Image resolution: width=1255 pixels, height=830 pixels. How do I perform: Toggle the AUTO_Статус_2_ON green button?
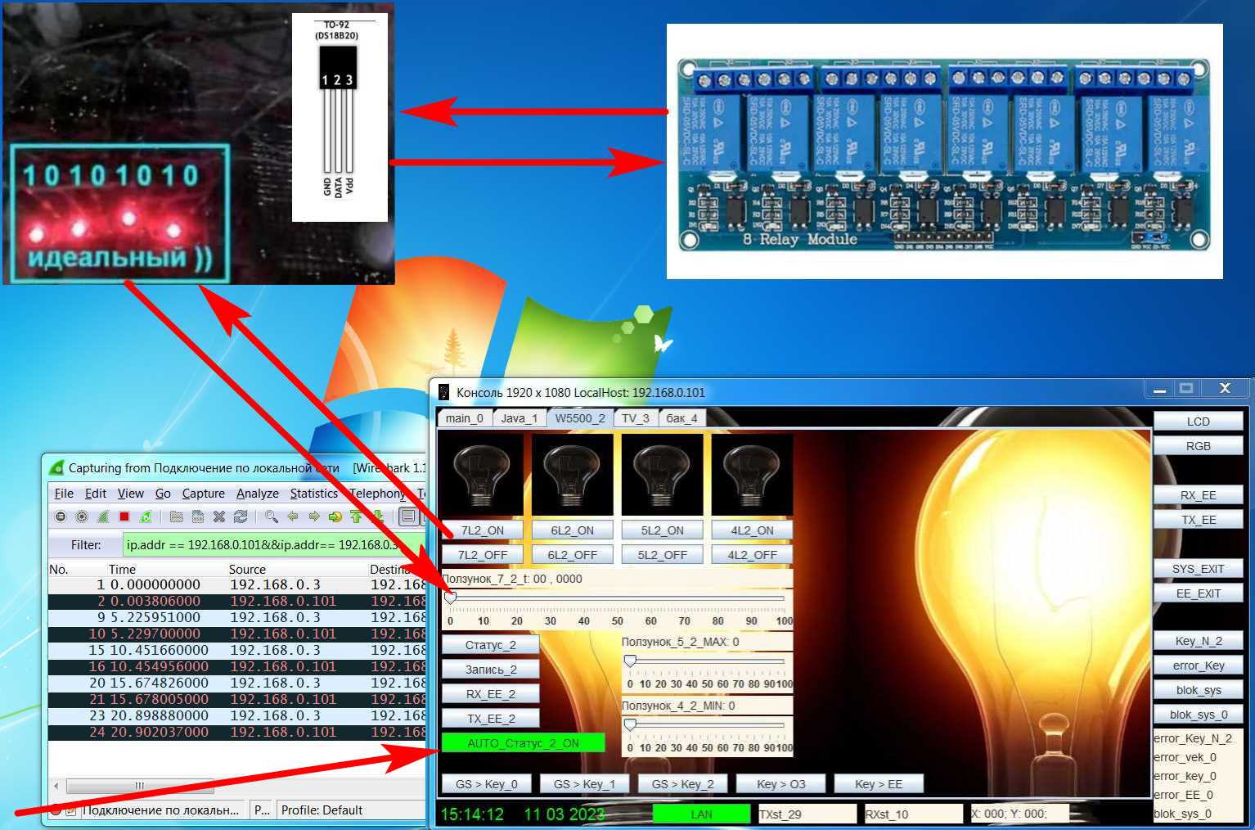point(523,743)
